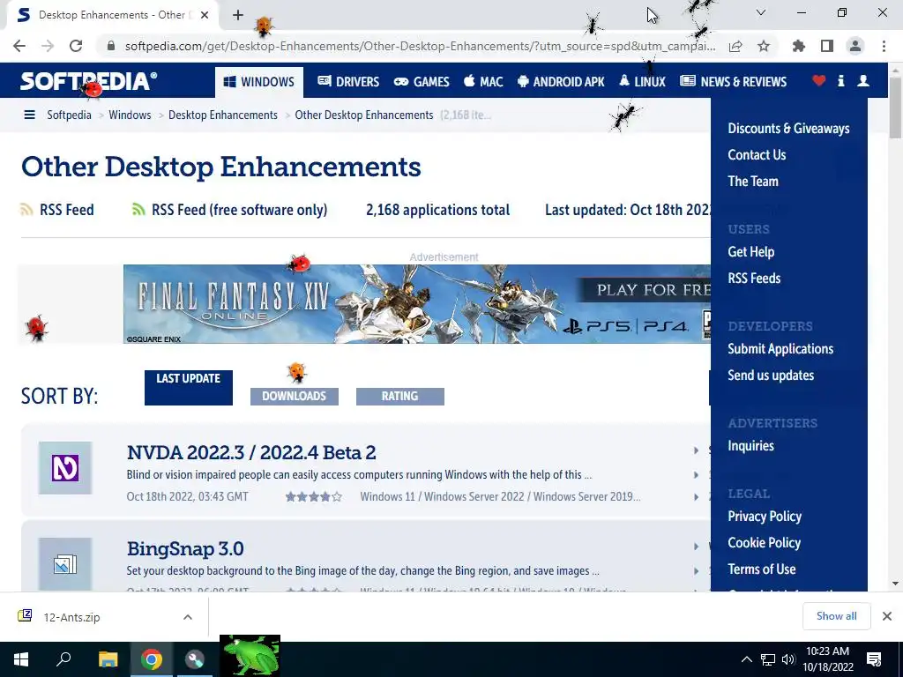Click Windows breadcrumb link
This screenshot has height=677, width=903.
[130, 115]
